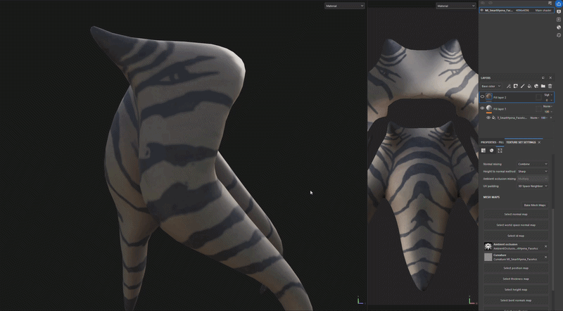Open the shader settings sphere icon in dock

pyautogui.click(x=559, y=27)
